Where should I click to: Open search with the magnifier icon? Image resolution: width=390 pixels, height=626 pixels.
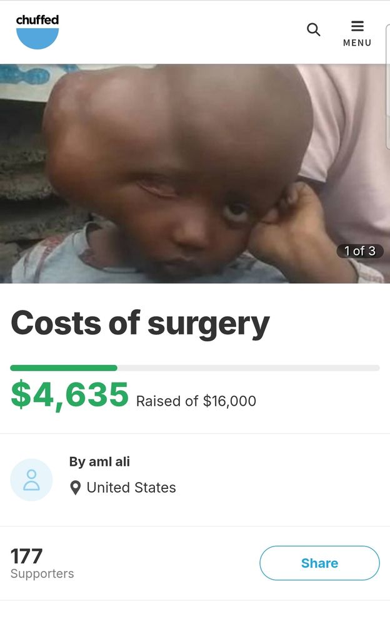pos(313,29)
